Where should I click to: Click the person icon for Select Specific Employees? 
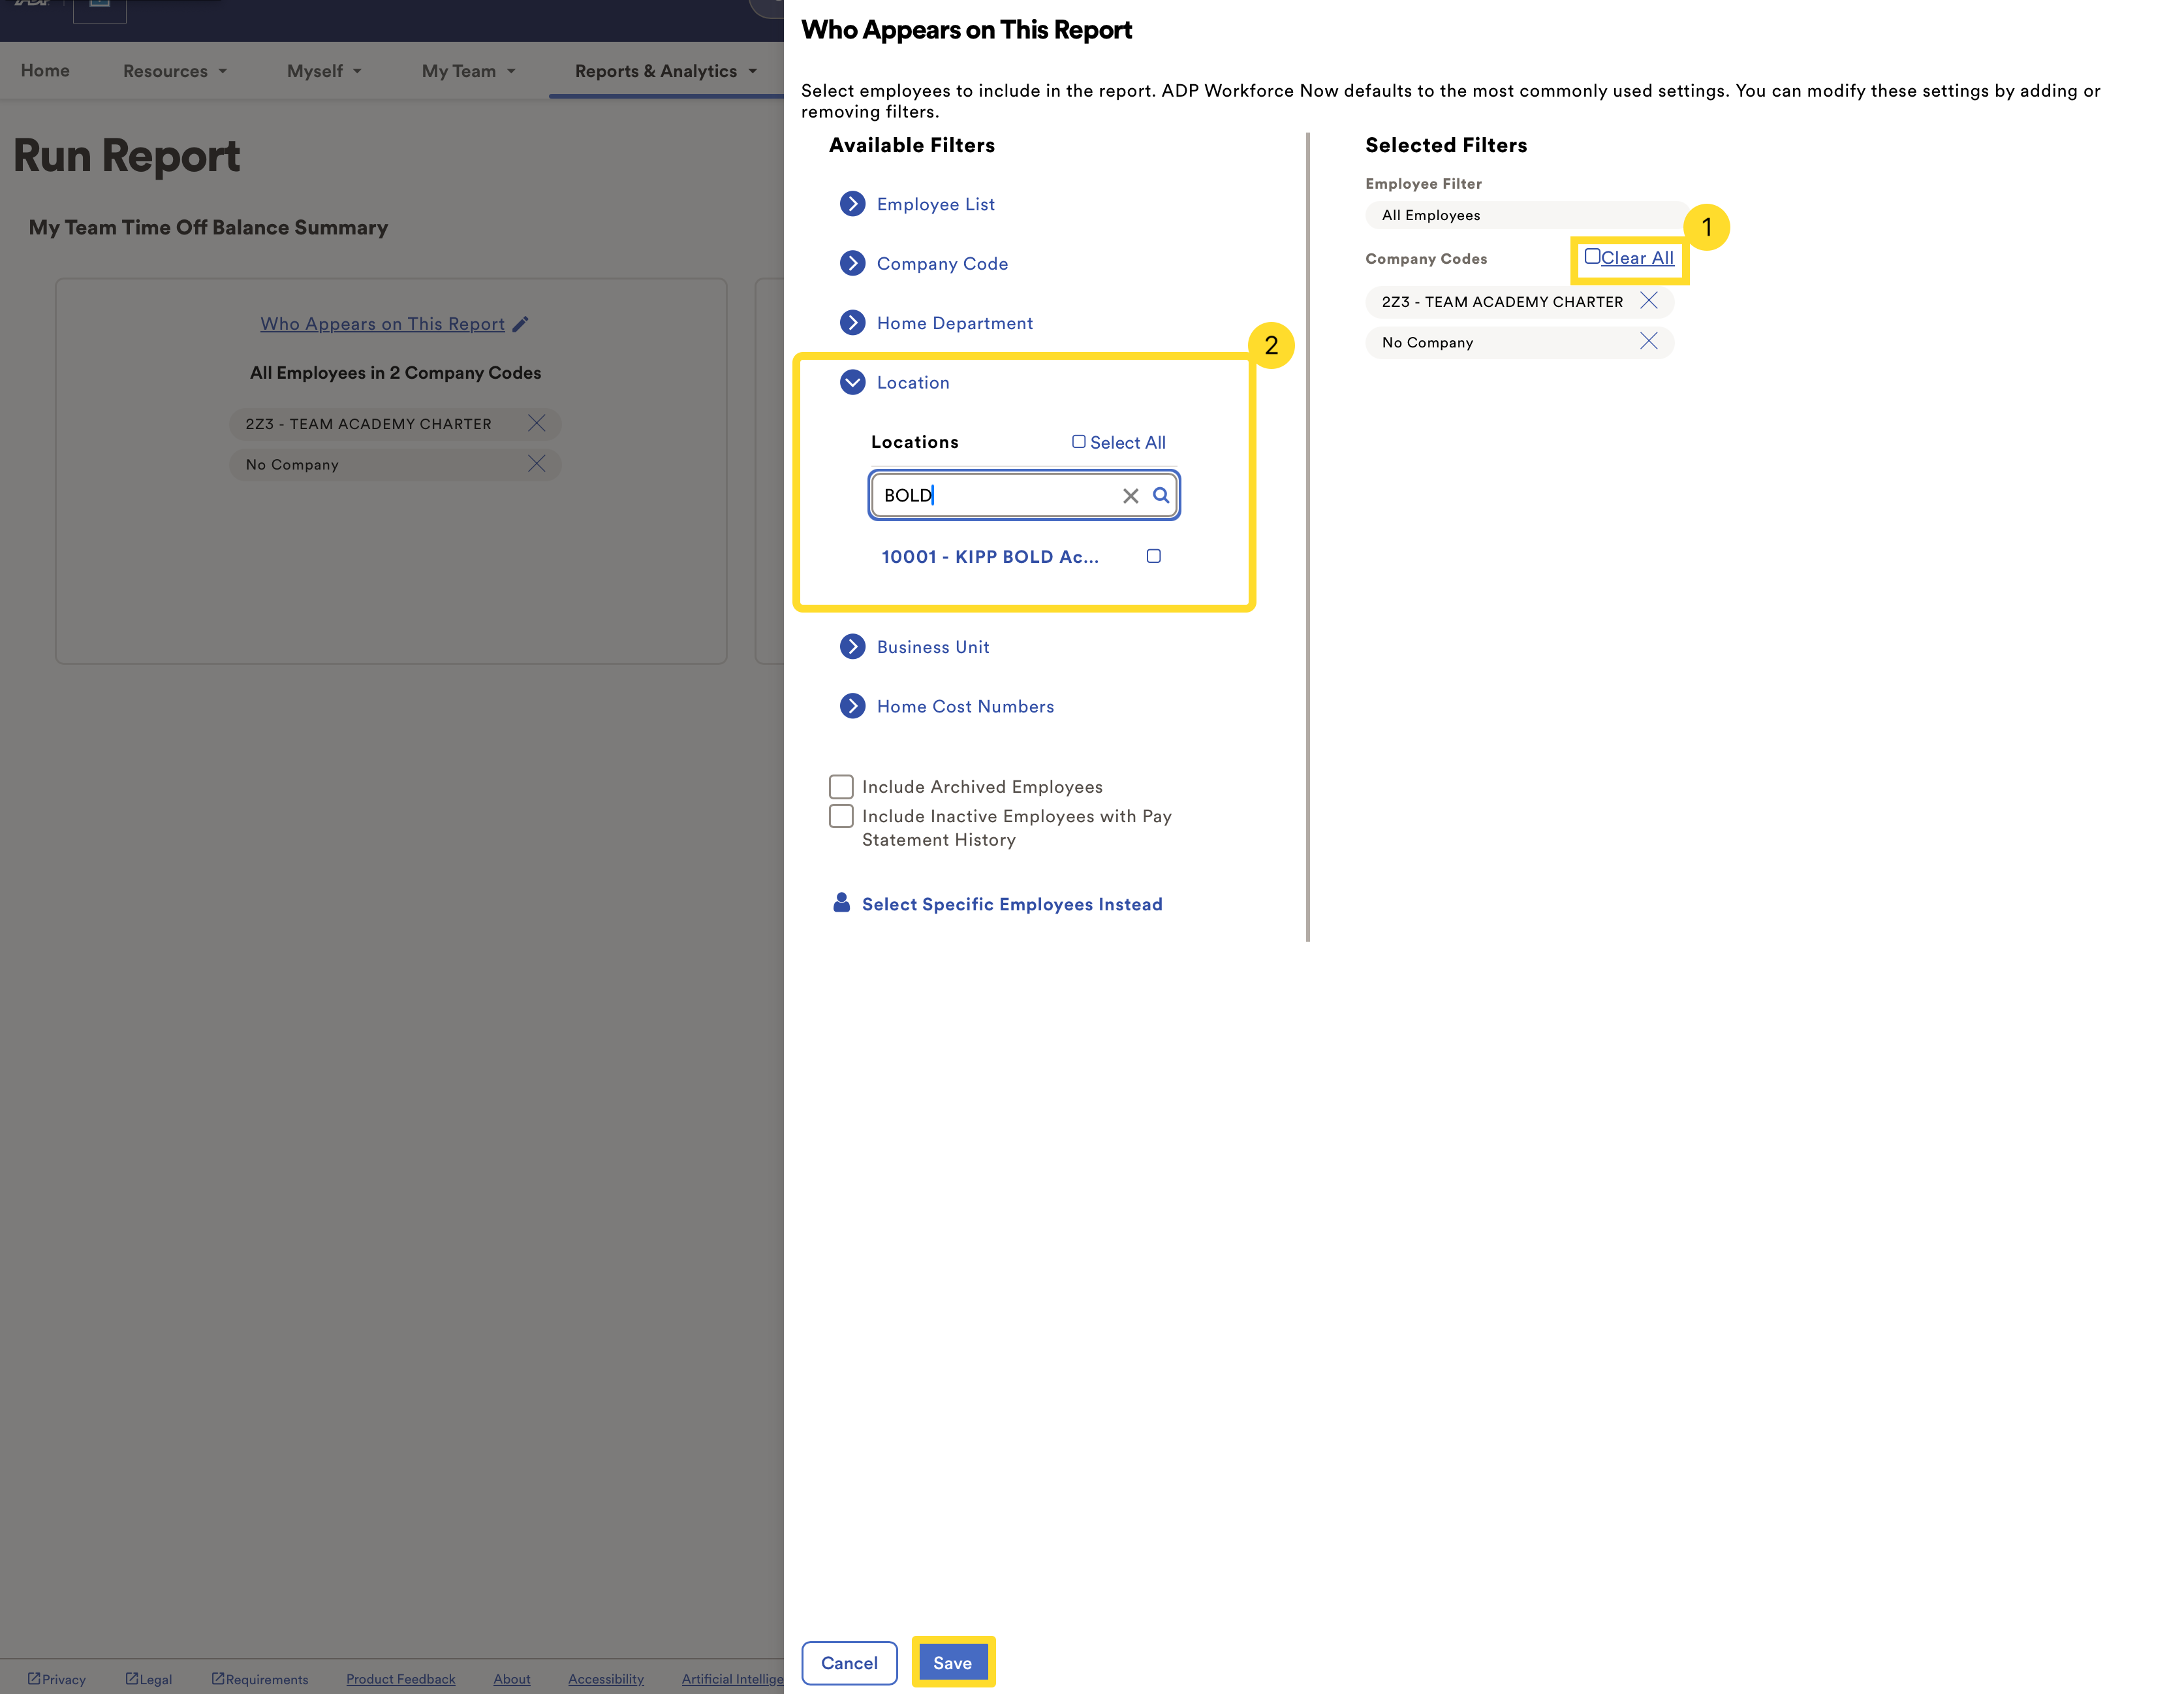[x=841, y=904]
